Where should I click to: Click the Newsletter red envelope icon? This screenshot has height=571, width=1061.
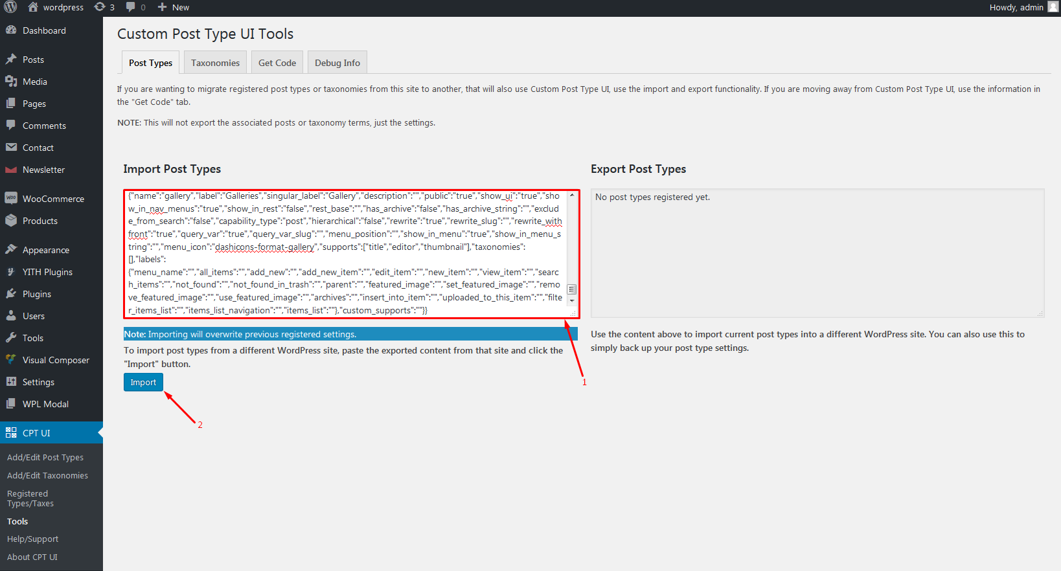pos(11,170)
